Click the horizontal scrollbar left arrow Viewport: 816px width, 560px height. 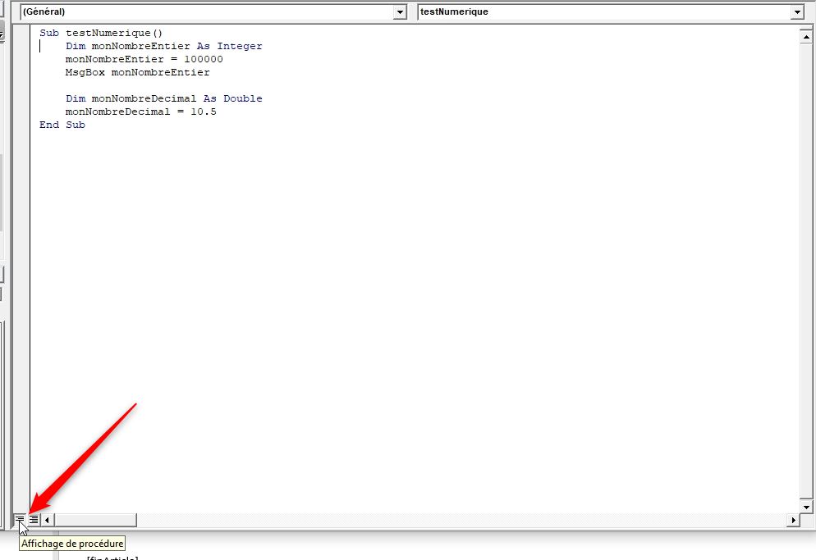click(48, 520)
